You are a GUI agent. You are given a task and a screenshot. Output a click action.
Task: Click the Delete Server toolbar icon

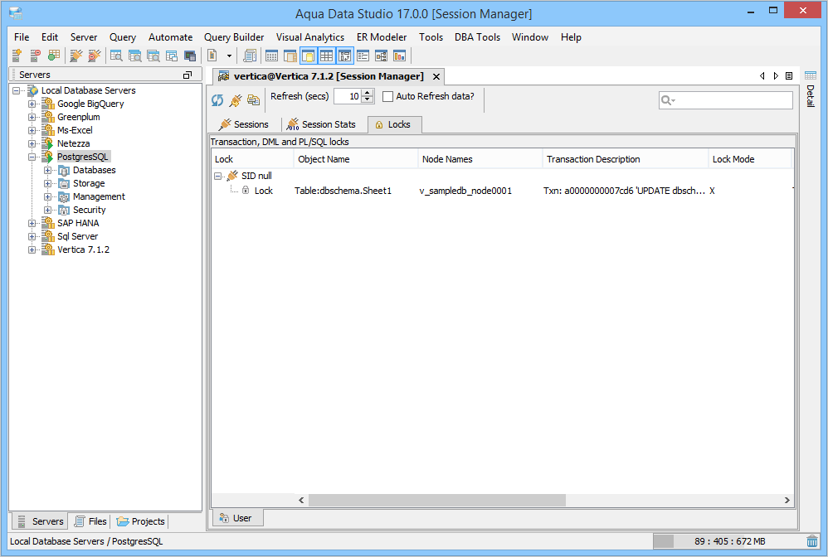point(36,56)
